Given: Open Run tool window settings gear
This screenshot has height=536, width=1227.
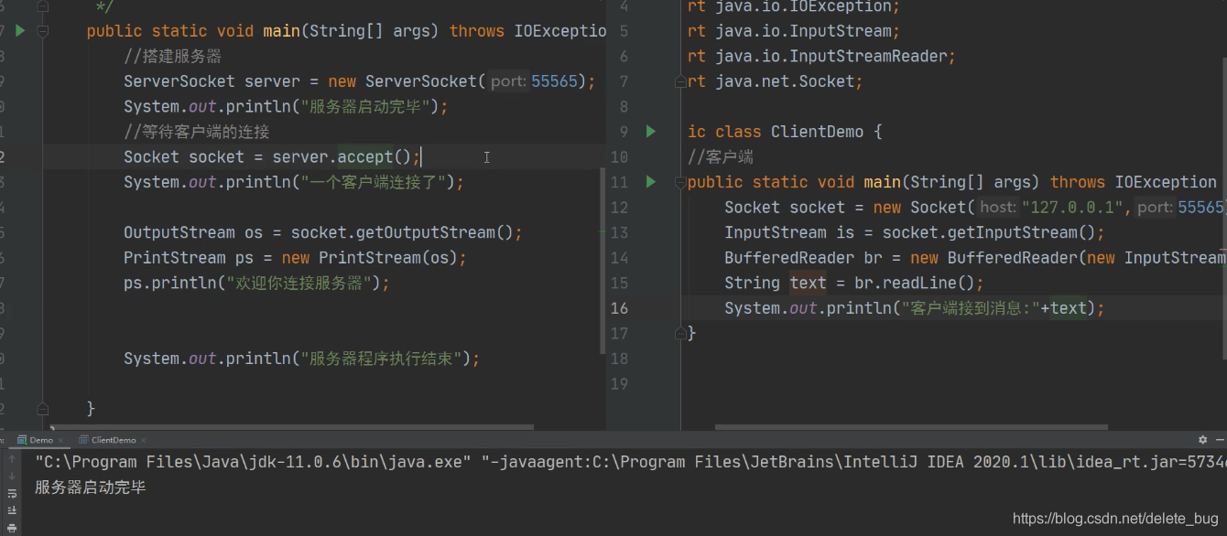Looking at the screenshot, I should (x=1202, y=440).
